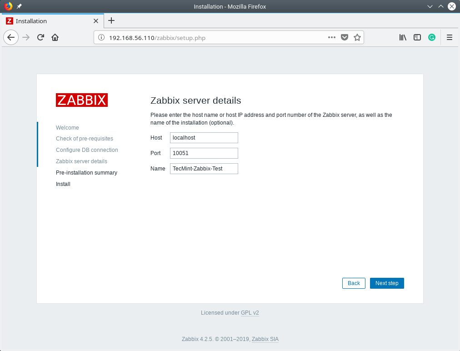Click the browser forward arrow
The width and height of the screenshot is (460, 351).
(26, 38)
